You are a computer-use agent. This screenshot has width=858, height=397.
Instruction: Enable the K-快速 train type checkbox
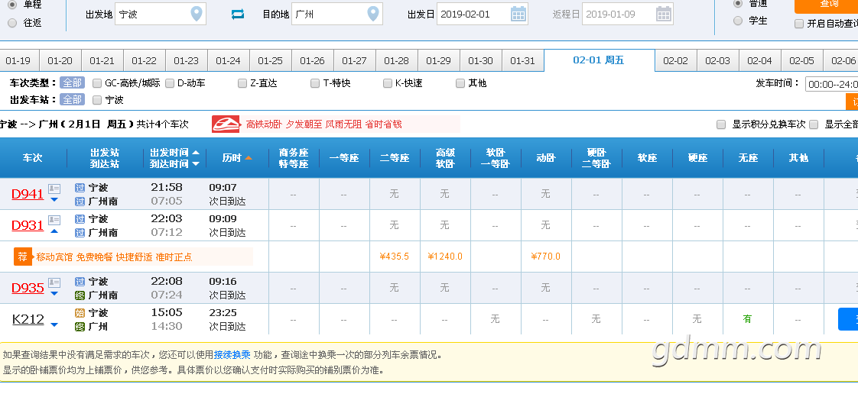388,83
